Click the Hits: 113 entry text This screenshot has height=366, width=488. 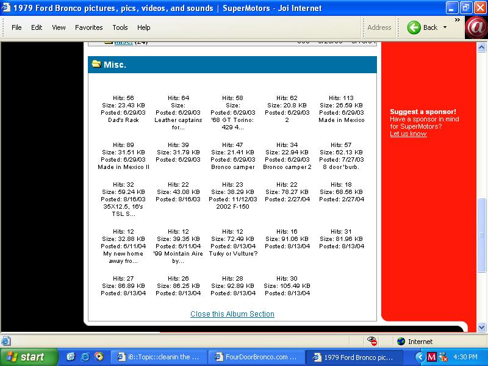click(x=341, y=98)
